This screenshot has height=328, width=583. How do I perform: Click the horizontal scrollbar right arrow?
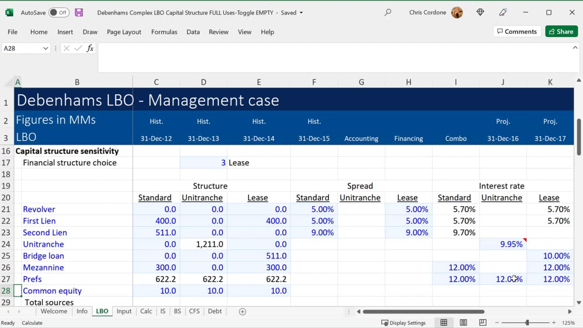pyautogui.click(x=570, y=311)
